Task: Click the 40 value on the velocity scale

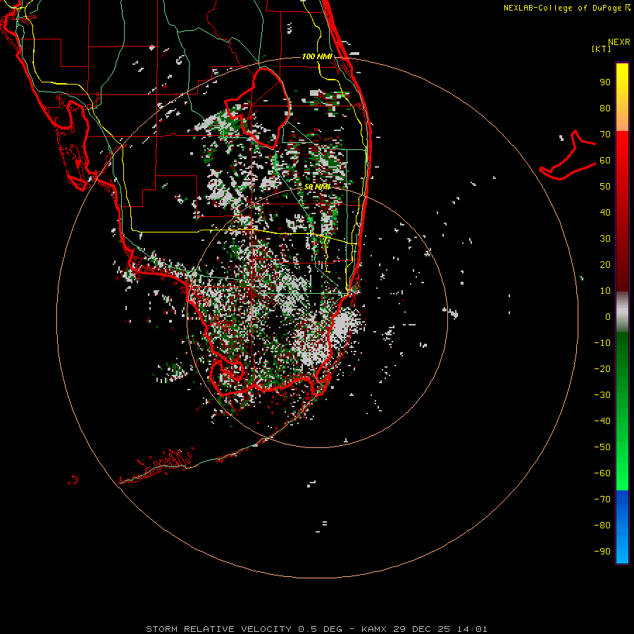Action: click(x=605, y=213)
